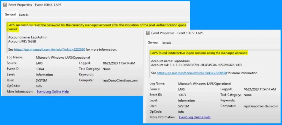282x125 pixels.
Task: Click highlighted 'LAPS successfully reset the password' text
Action: tap(97, 27)
